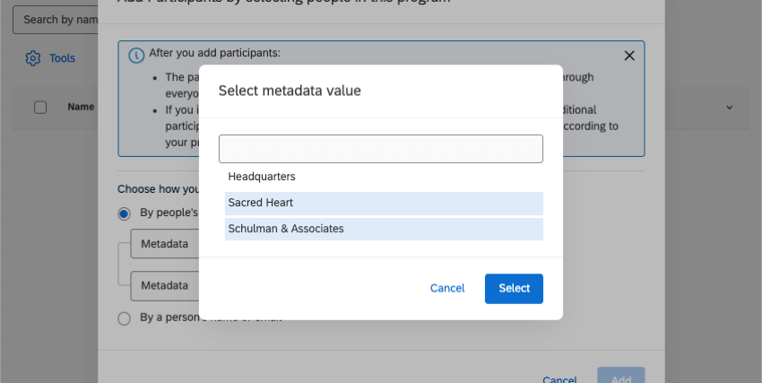Image resolution: width=762 pixels, height=383 pixels.
Task: Expand the chevron at the table's right edge
Action: 729,108
